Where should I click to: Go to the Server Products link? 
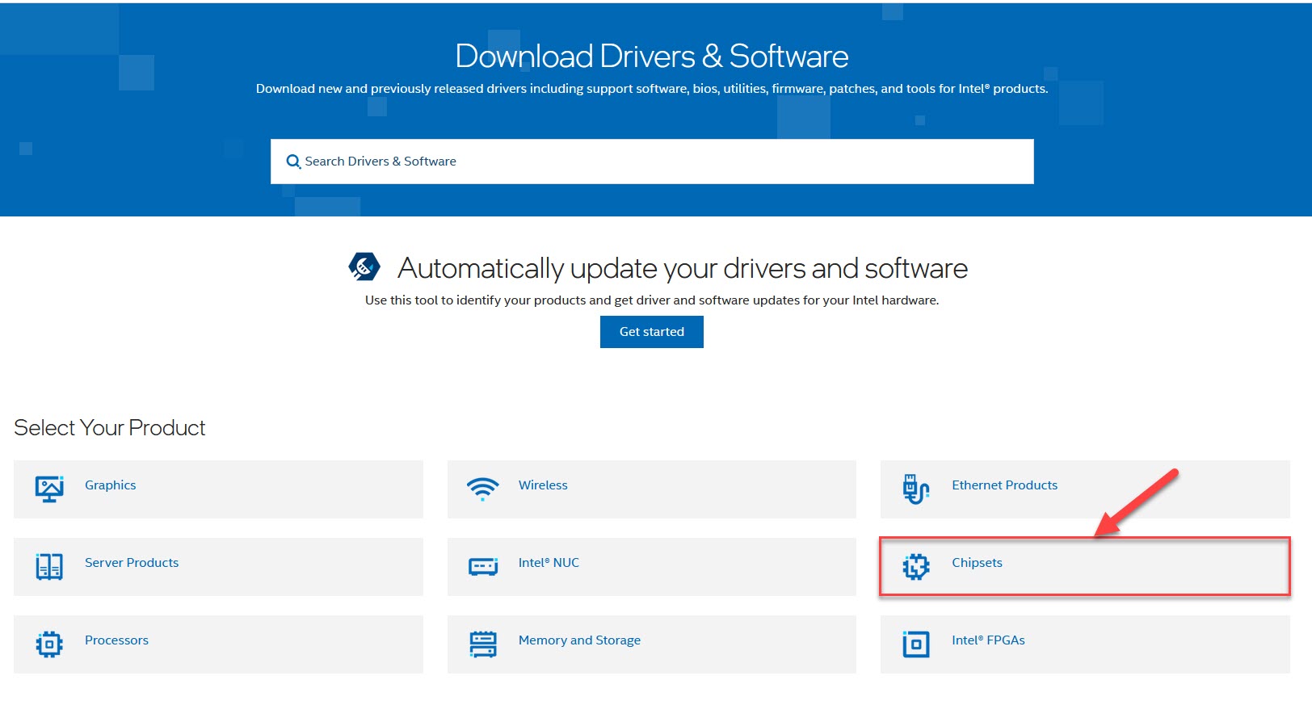(x=132, y=563)
